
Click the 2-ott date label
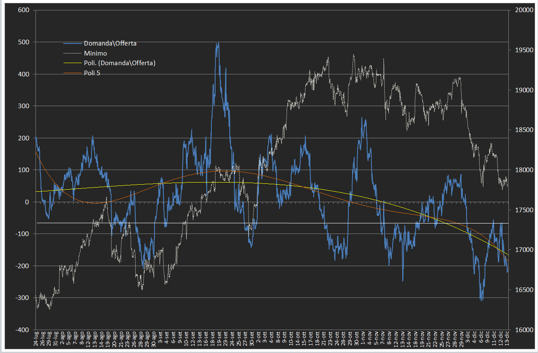(258, 337)
